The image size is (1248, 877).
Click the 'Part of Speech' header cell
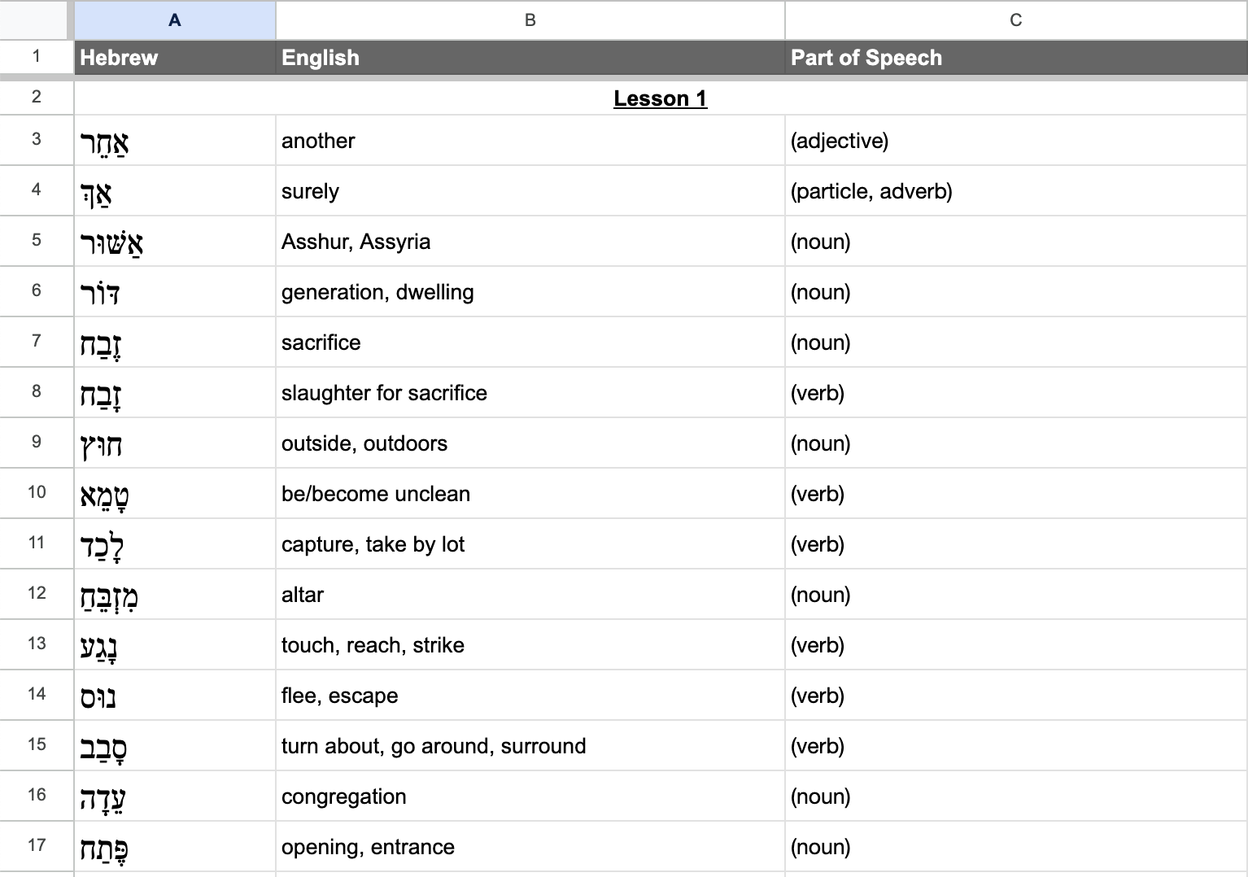[1016, 58]
